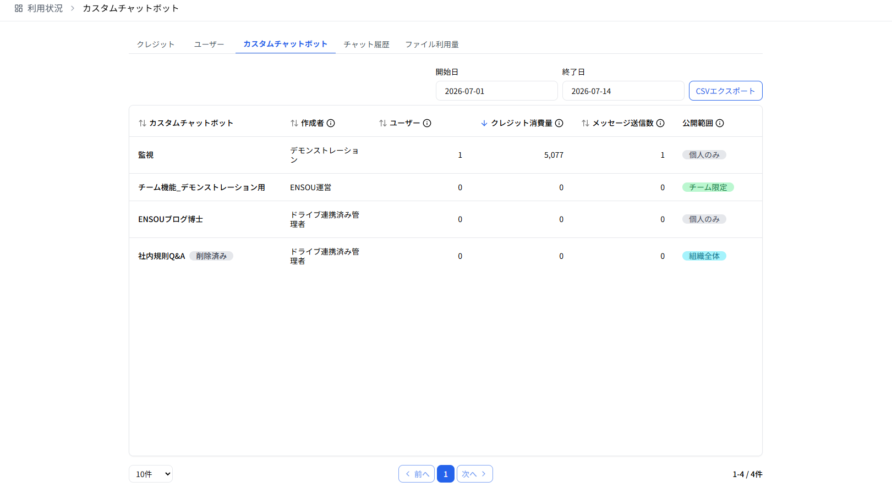Open the 10件 page size dropdown
The image size is (892, 493).
151,474
